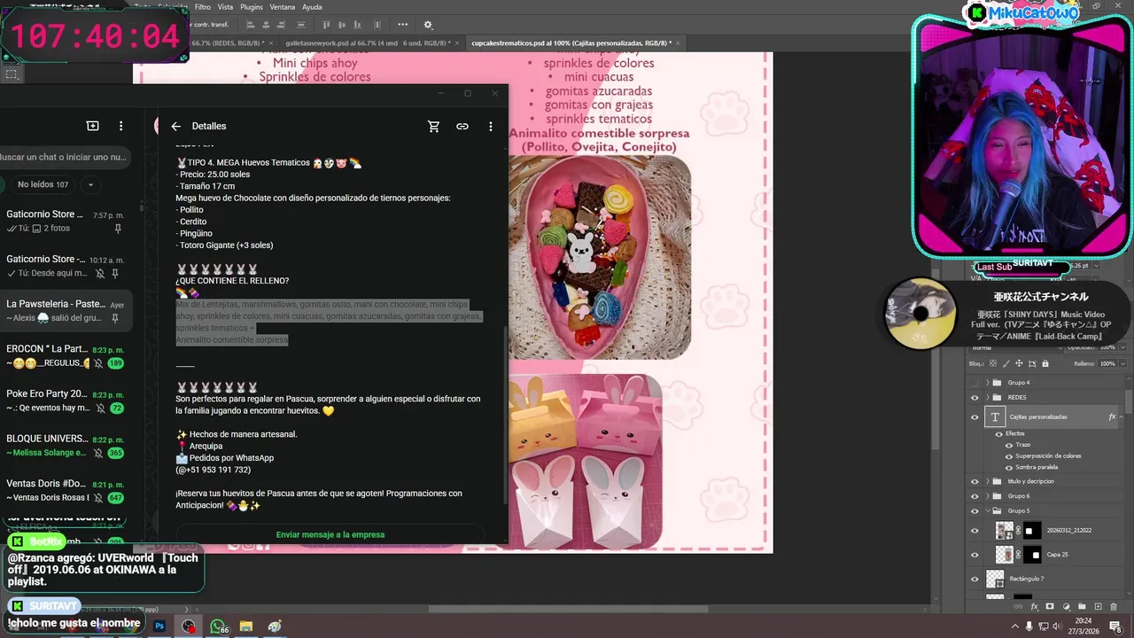1134x638 pixels.
Task: Filter chats by No leídos 107
Action: click(43, 184)
